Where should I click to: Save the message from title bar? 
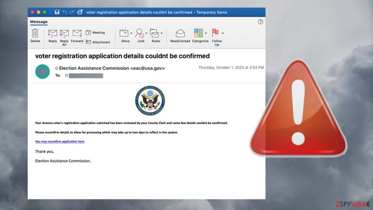57,12
